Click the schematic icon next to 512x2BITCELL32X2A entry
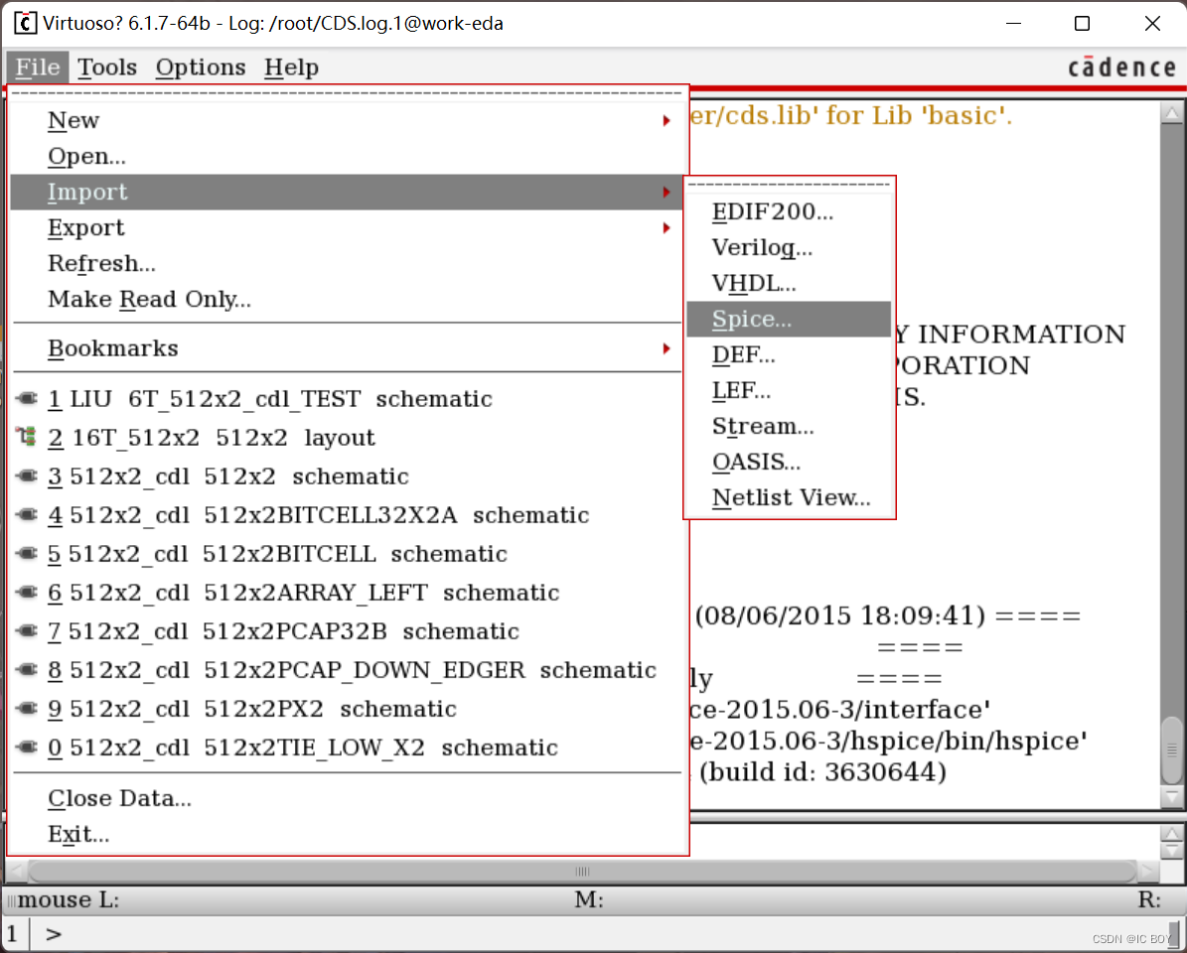This screenshot has width=1187, height=953. [27, 514]
